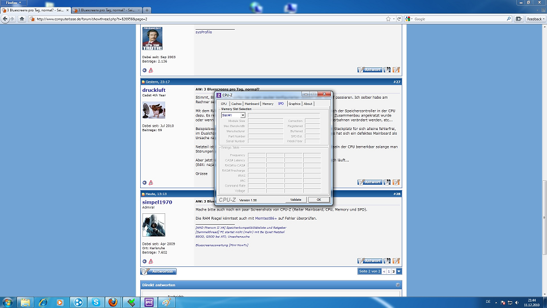The width and height of the screenshot is (547, 308).
Task: Report simpel1970's post with warning icon
Action: click(x=151, y=261)
